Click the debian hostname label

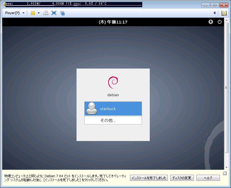113,95
